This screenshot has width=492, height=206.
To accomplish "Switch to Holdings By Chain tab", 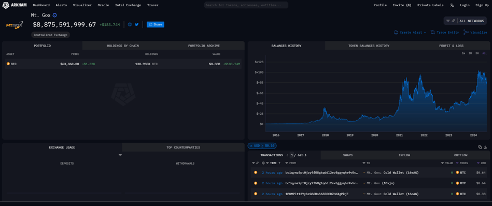I will coord(123,46).
